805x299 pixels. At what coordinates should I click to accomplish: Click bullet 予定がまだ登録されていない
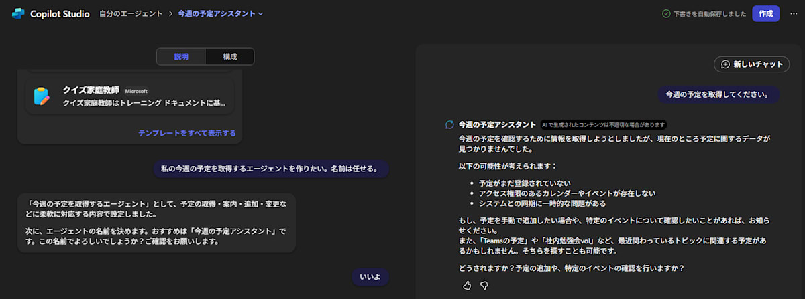525,183
